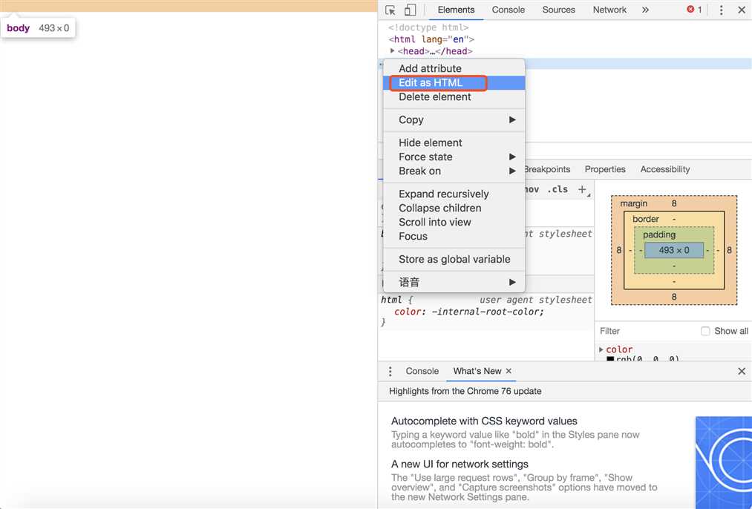Open the Sources tab
752x509 pixels.
(x=558, y=10)
